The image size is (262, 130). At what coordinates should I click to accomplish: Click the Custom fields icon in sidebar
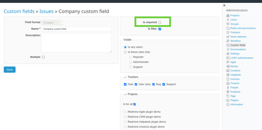(228, 45)
